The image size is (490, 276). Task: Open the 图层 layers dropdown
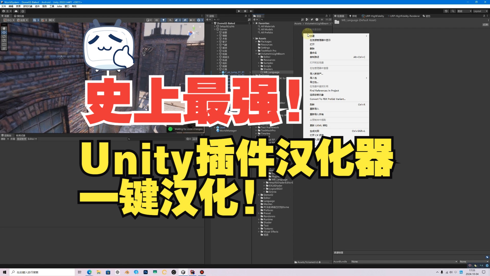464,11
